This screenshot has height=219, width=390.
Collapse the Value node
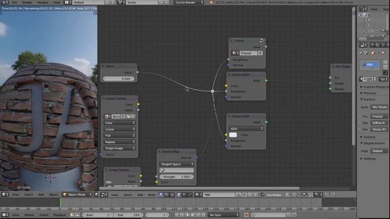(104, 66)
